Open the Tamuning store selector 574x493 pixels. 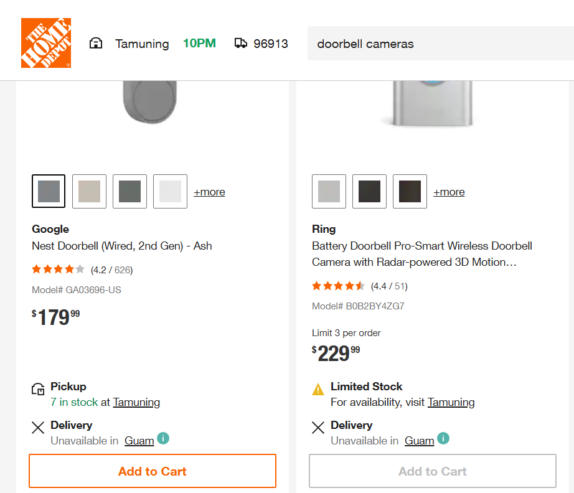[x=142, y=44]
